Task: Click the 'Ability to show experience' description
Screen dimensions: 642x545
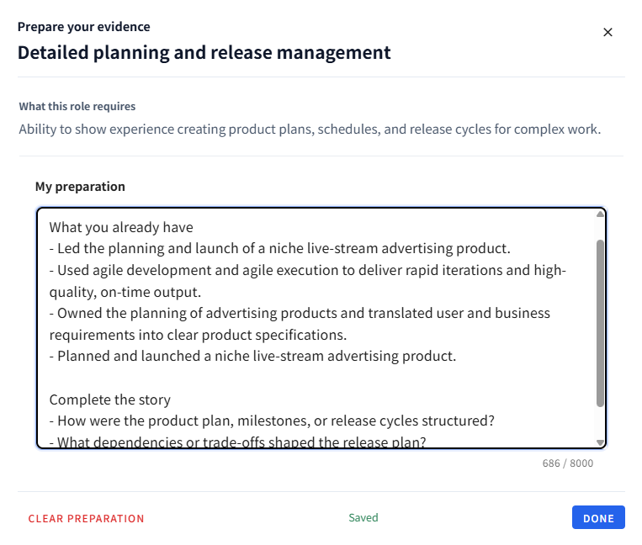Action: pyautogui.click(x=310, y=130)
